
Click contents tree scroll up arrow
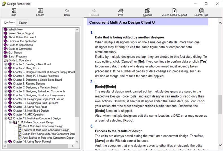coord(77,30)
